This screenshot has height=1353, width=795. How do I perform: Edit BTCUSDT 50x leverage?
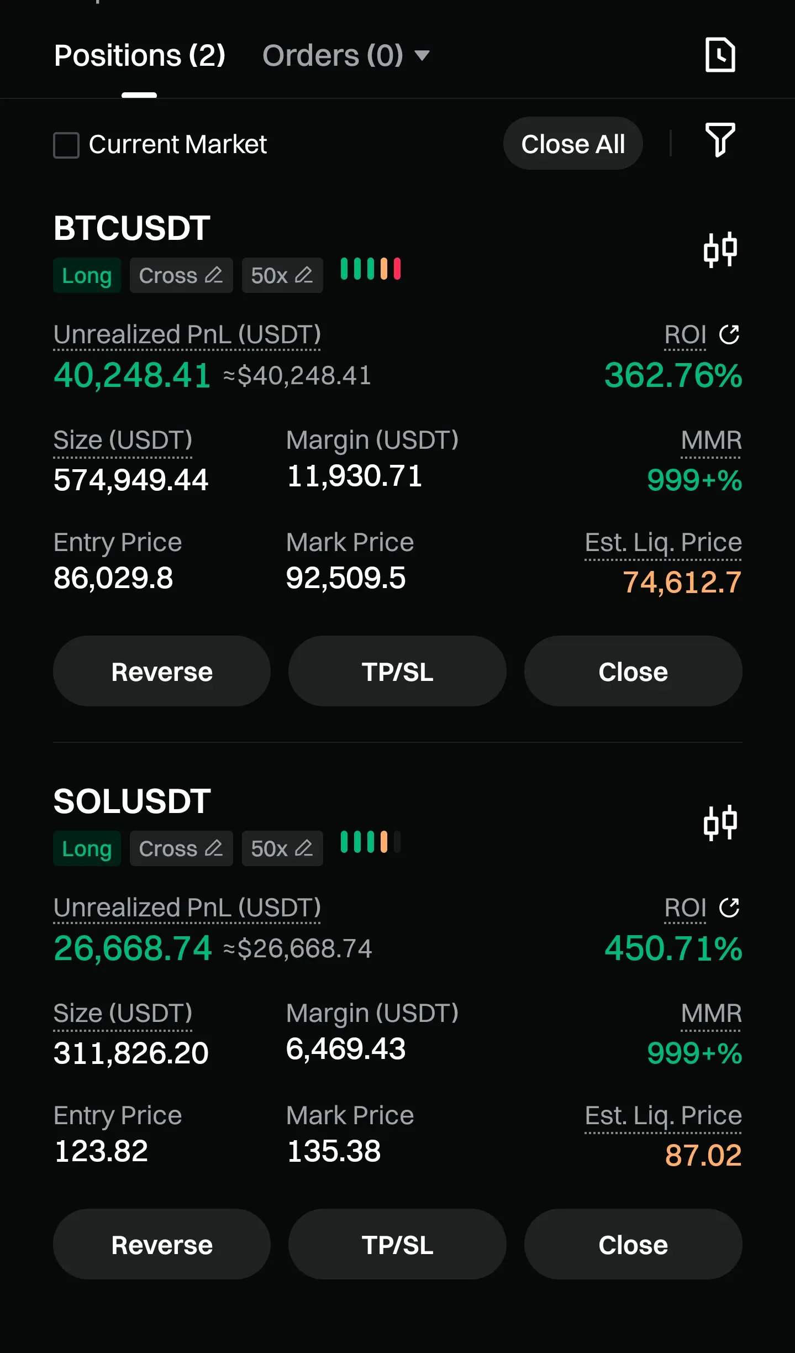pyautogui.click(x=282, y=275)
